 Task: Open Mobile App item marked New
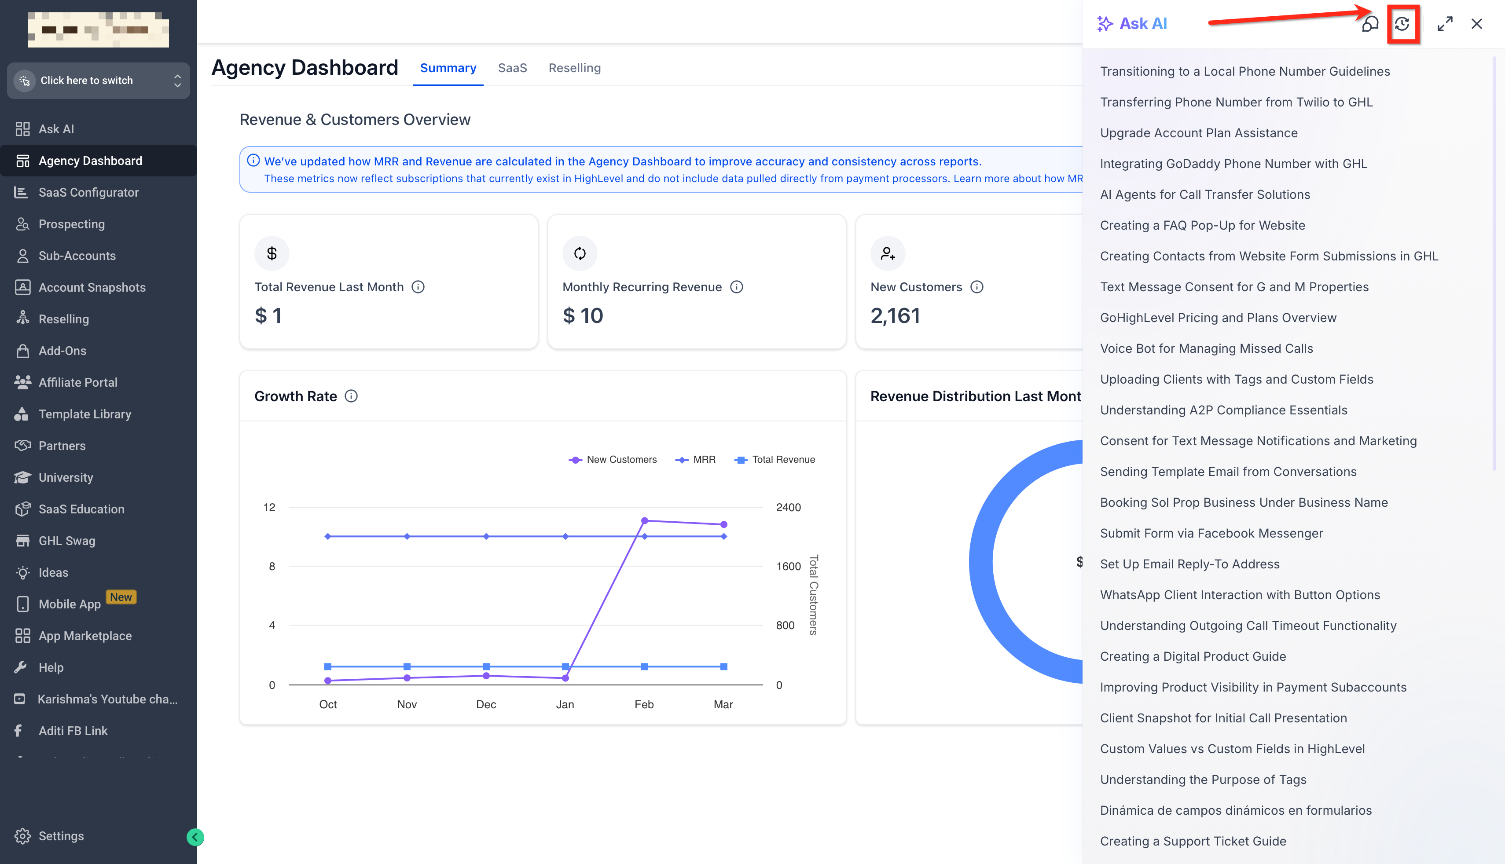point(70,604)
